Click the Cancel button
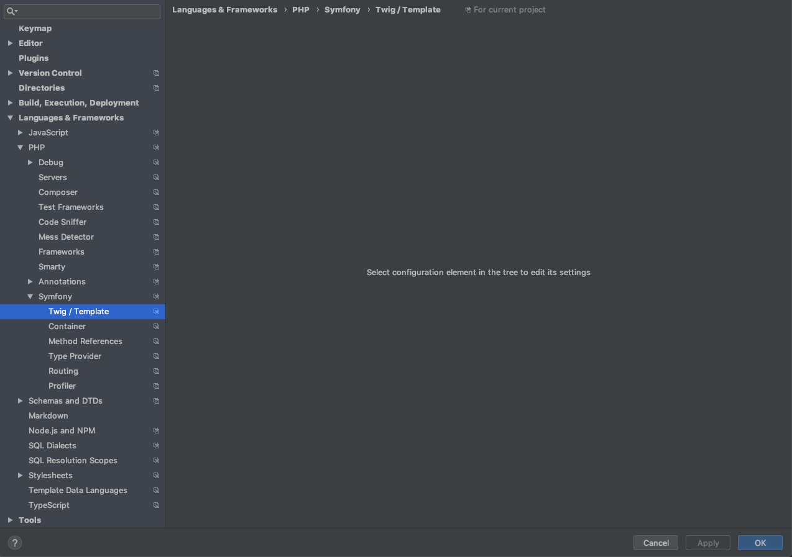Screen dimensions: 792x557 (x=656, y=543)
